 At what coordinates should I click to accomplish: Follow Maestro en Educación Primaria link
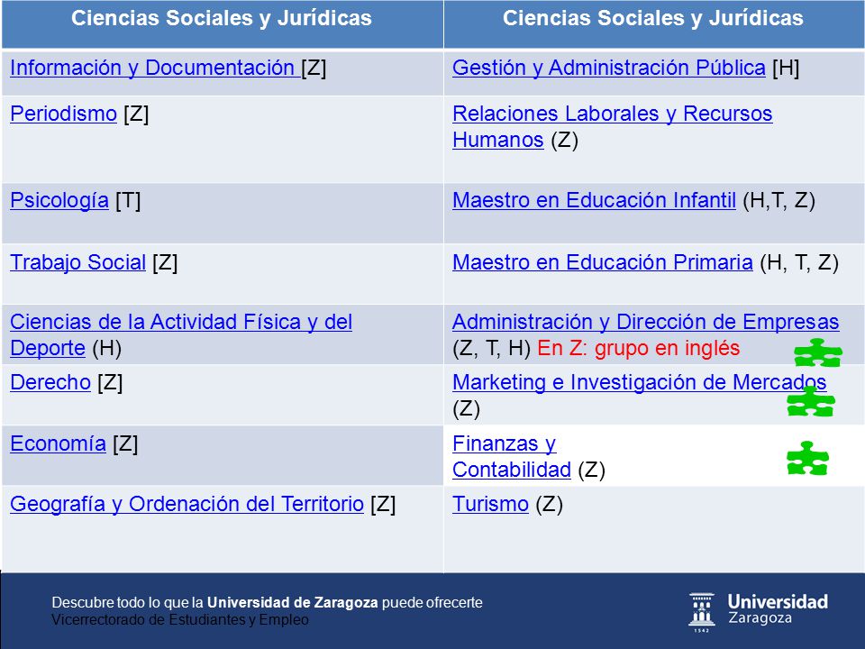[x=603, y=262]
